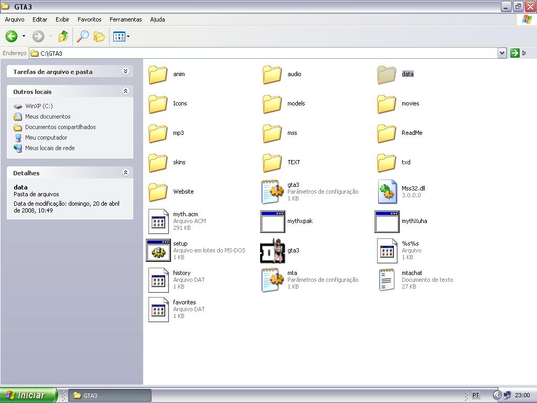Click the PT language indicator in tray

[476, 395]
